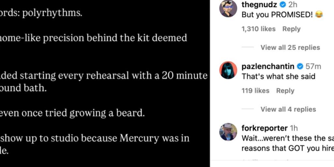This screenshot has width=334, height=167.
Task: Click verified badge beside pazlenchantin
Action: (300, 67)
